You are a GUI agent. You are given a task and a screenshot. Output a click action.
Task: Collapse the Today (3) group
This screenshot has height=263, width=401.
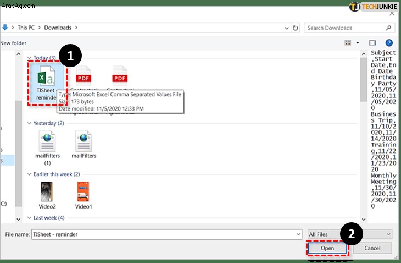29,58
